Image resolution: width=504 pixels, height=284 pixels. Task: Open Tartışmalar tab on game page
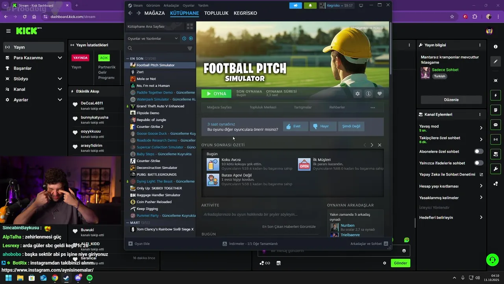pyautogui.click(x=303, y=107)
